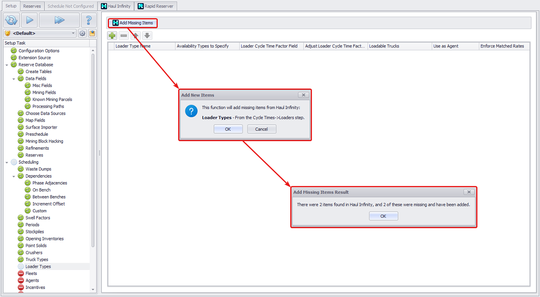Move item up with up arrow
540x297 pixels.
(x=135, y=36)
